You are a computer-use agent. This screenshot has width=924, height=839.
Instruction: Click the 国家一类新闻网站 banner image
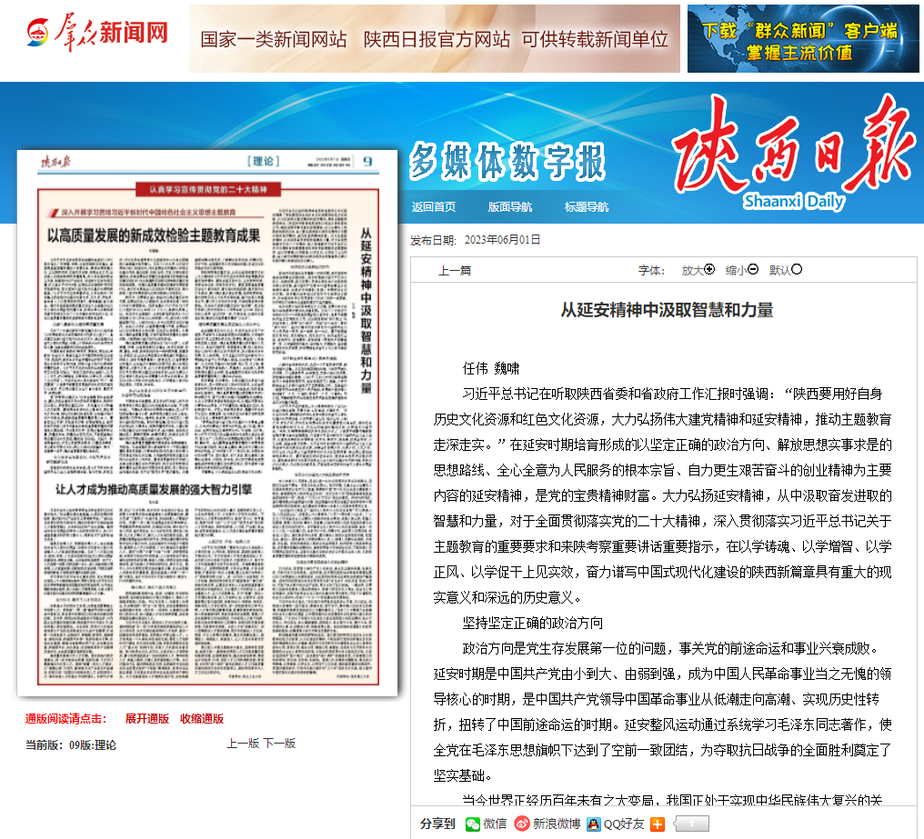(x=435, y=39)
